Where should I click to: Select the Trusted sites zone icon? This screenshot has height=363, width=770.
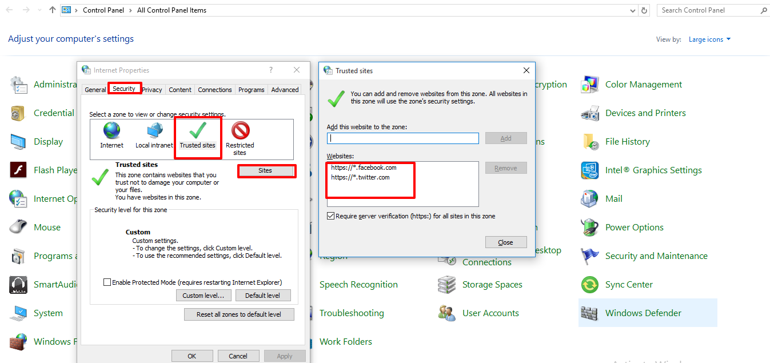tap(197, 131)
